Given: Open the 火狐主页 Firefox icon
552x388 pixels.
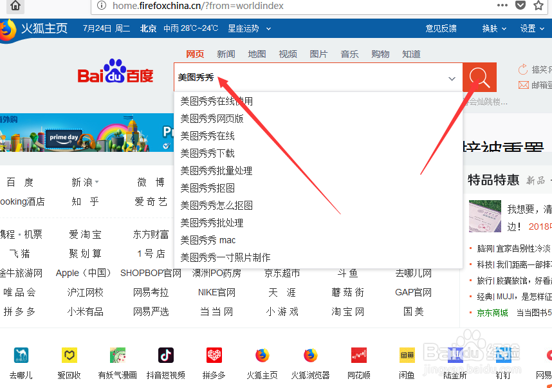Looking at the screenshot, I should pos(262,355).
